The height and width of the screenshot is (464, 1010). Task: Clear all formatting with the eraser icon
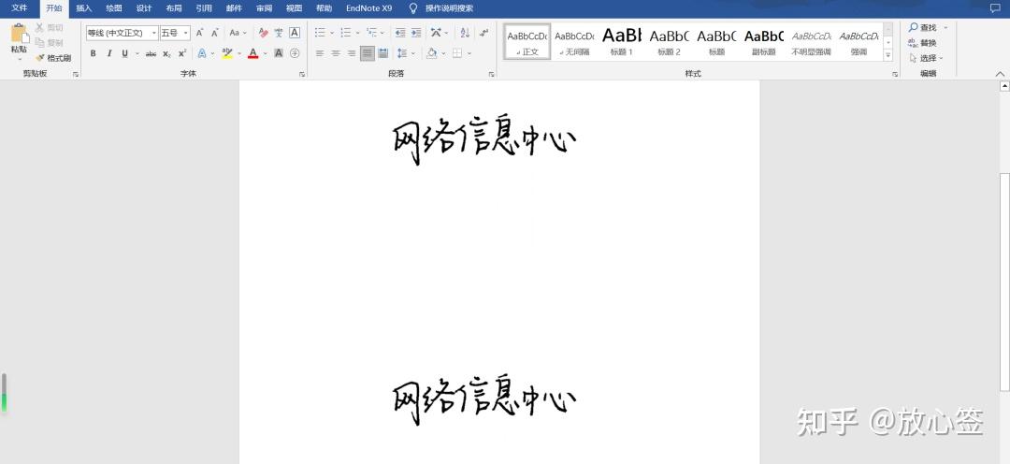[x=263, y=33]
